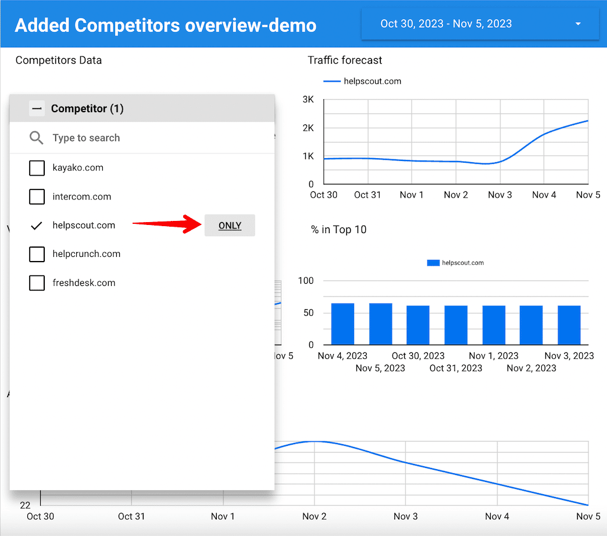Toggle the kayako.com checkbox
This screenshot has width=607, height=536.
37,168
